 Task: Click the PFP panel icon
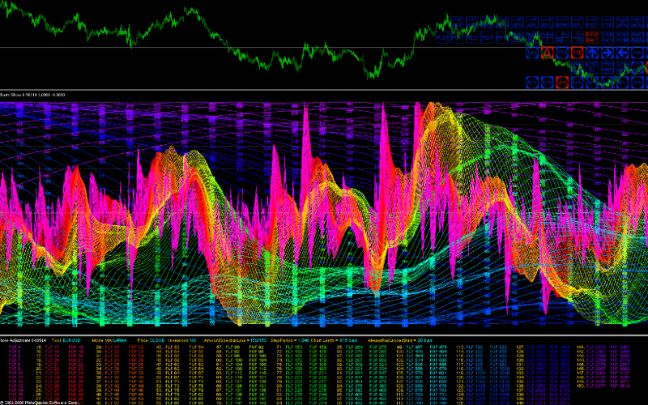pyautogui.click(x=502, y=37)
